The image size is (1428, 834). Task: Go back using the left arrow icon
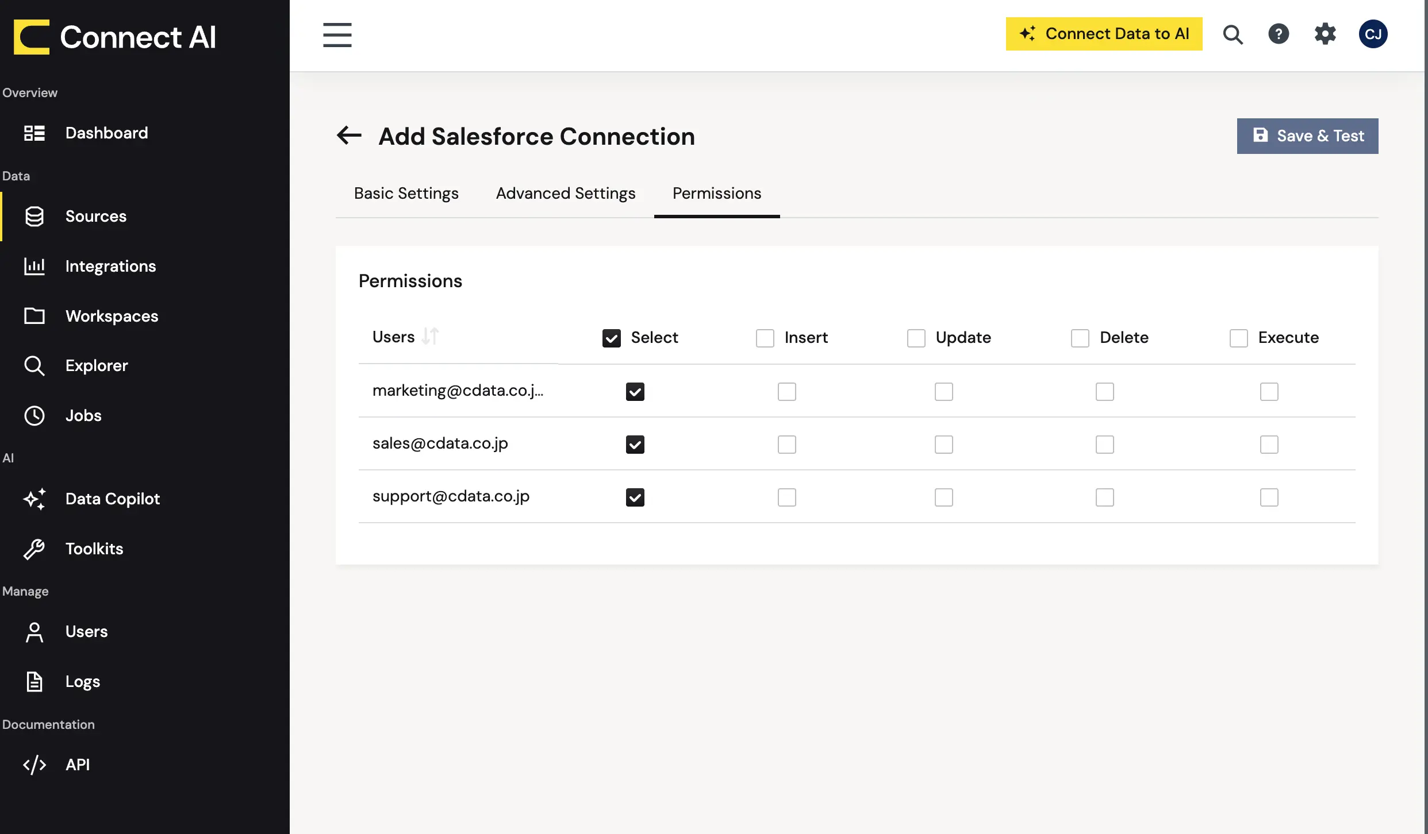[349, 136]
